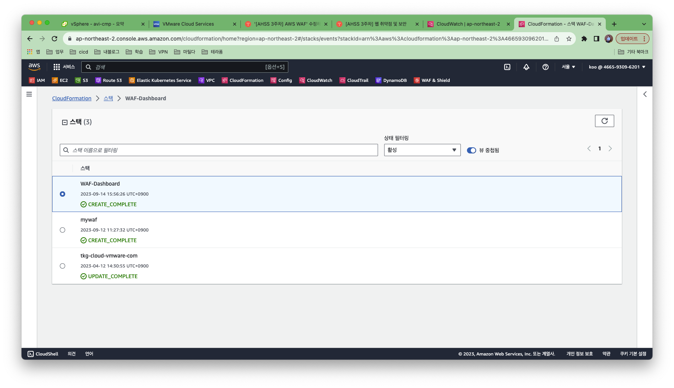Share this page from address bar
Screen dimensions: 674x388
557,39
